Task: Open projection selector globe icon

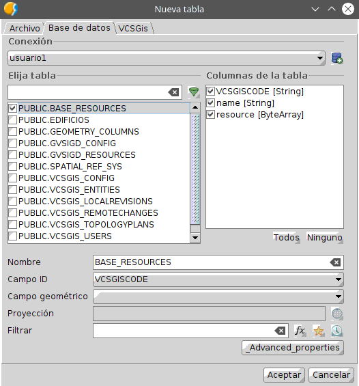Action: pos(337,314)
